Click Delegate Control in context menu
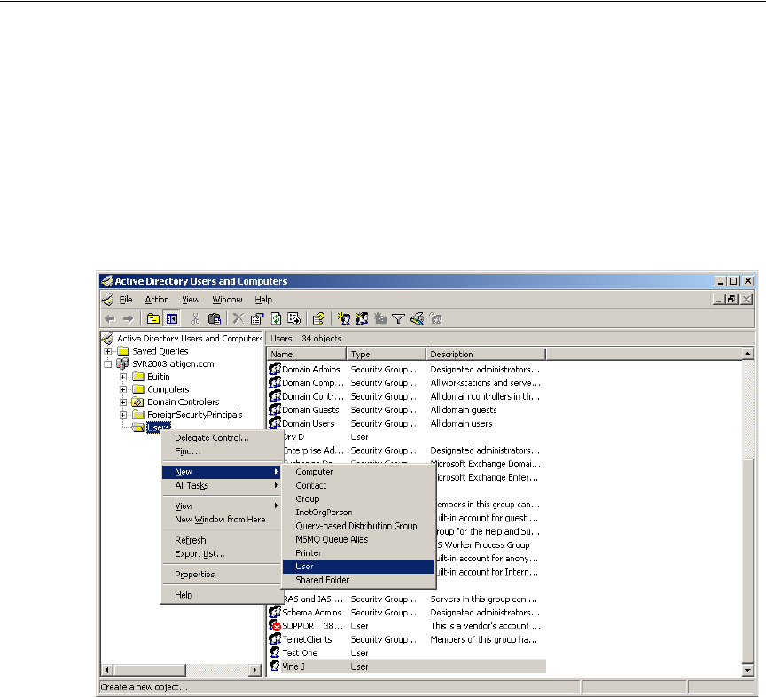Image resolution: width=766 pixels, height=697 pixels. point(211,438)
